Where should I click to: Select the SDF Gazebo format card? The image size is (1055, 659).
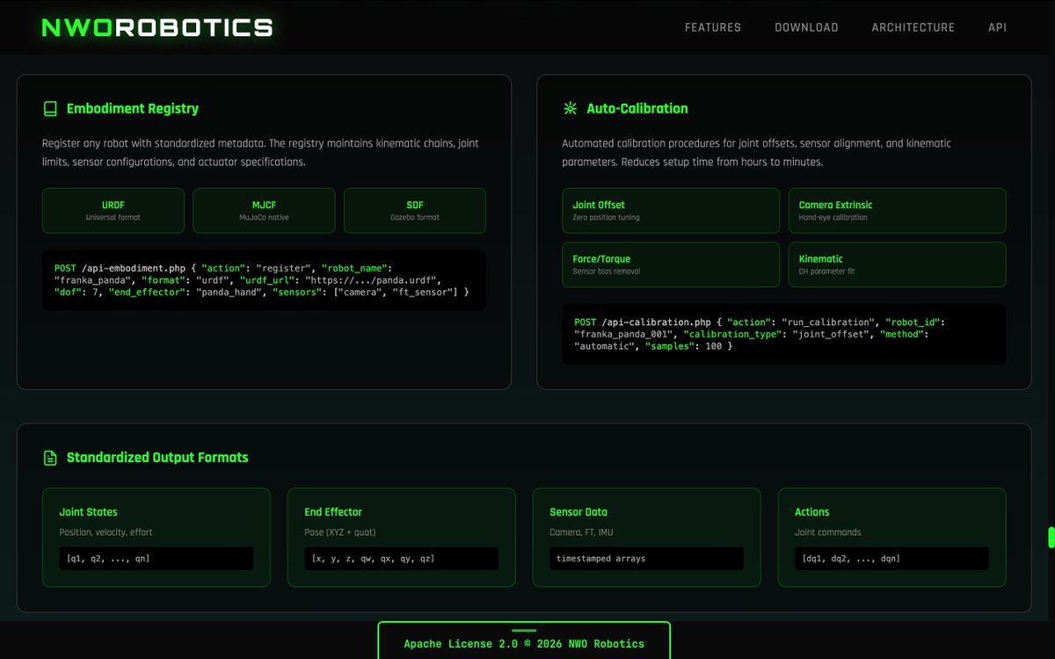tap(415, 211)
